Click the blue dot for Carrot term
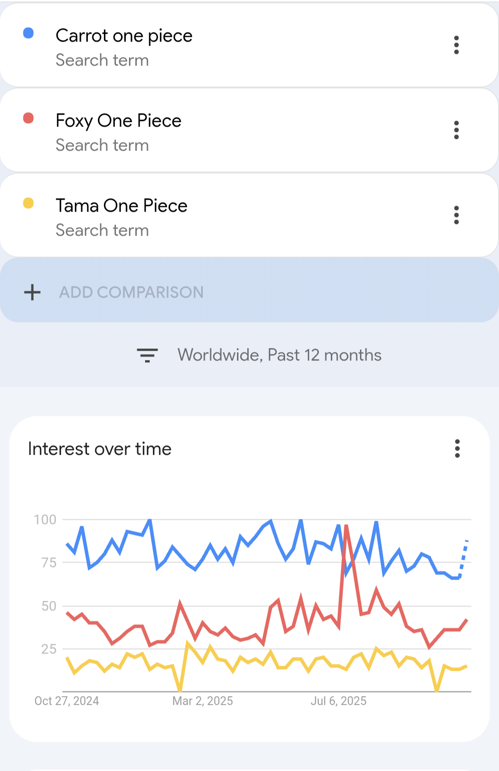 pyautogui.click(x=28, y=33)
